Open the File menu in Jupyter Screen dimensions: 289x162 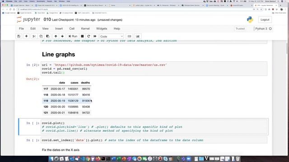pyautogui.click(x=21, y=29)
